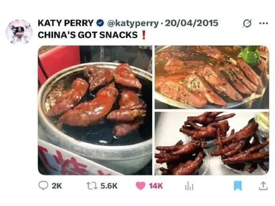Share the tweet with upload arrow
The height and width of the screenshot is (206, 275).
[x=263, y=186]
